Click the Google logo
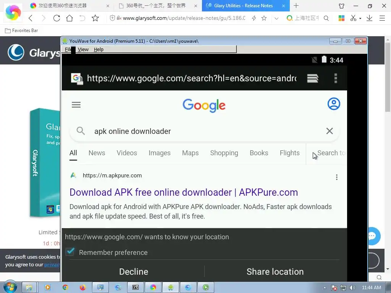This screenshot has width=391, height=293. 204,105
